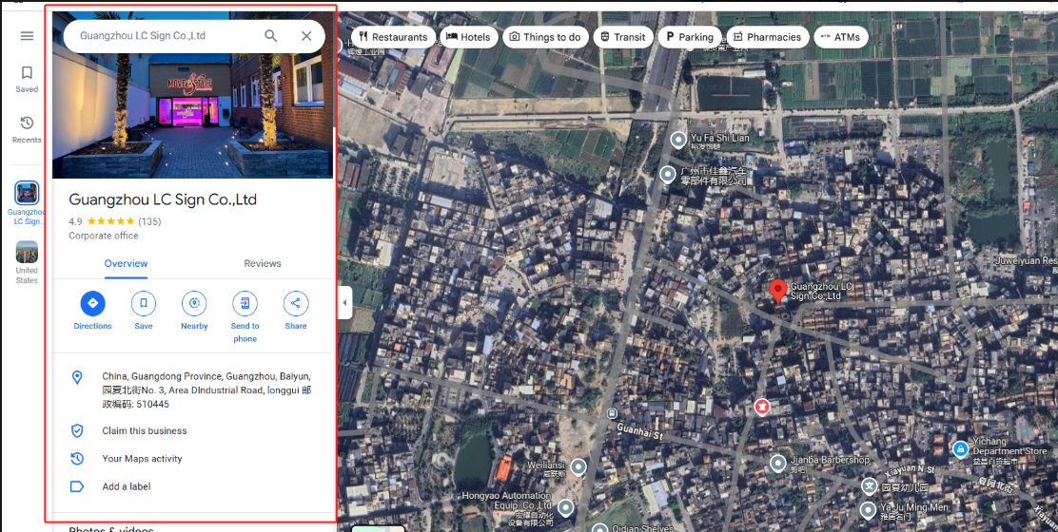
Task: Copy the Guangdong Province address text
Action: click(206, 389)
